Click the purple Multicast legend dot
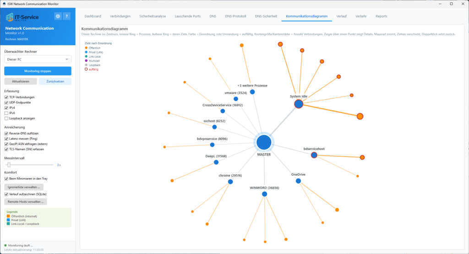This screenshot has width=469, height=254. point(86,61)
